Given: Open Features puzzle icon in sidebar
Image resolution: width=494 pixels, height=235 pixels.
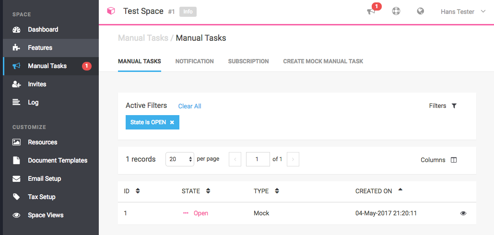Looking at the screenshot, I should 17,47.
